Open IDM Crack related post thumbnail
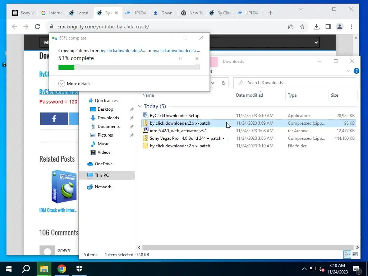Image resolution: width=368 pixels, height=276 pixels. (x=64, y=187)
